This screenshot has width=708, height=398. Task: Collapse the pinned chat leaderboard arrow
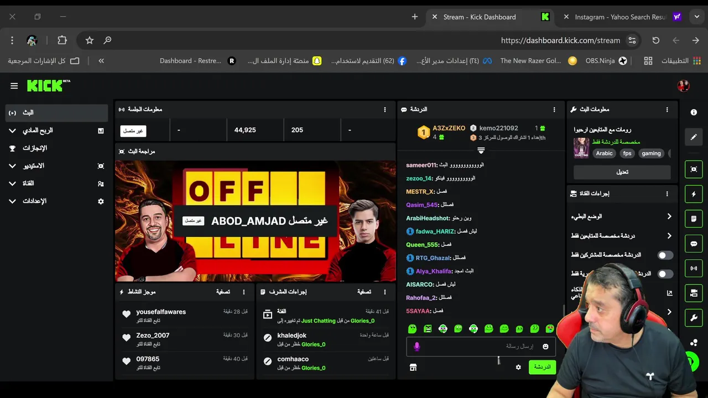coord(481,150)
